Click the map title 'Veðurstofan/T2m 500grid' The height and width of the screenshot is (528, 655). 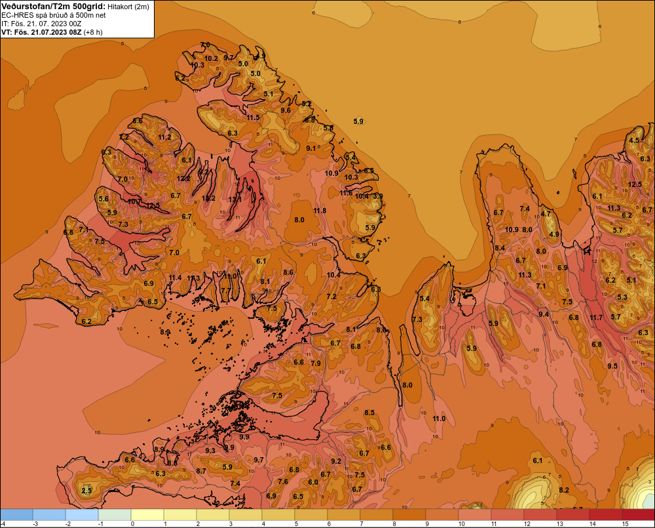pyautogui.click(x=53, y=6)
